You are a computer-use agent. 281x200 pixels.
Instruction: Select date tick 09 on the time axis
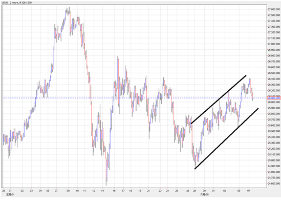(x=68, y=191)
